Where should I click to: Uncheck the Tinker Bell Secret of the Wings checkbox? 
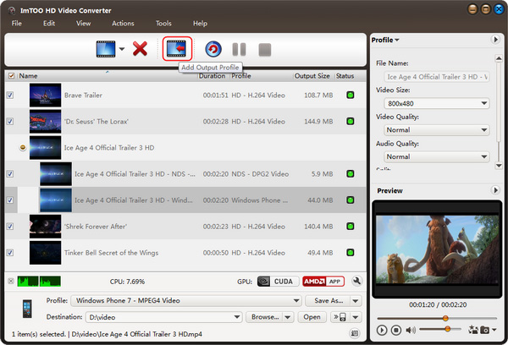click(10, 253)
